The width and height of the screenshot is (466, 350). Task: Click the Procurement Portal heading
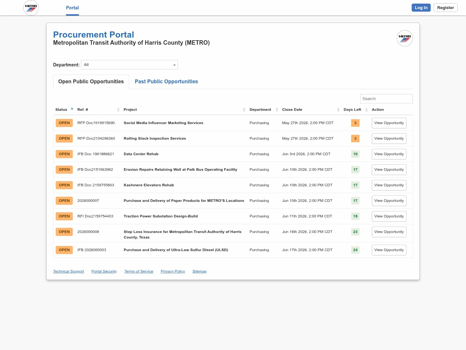coord(94,35)
